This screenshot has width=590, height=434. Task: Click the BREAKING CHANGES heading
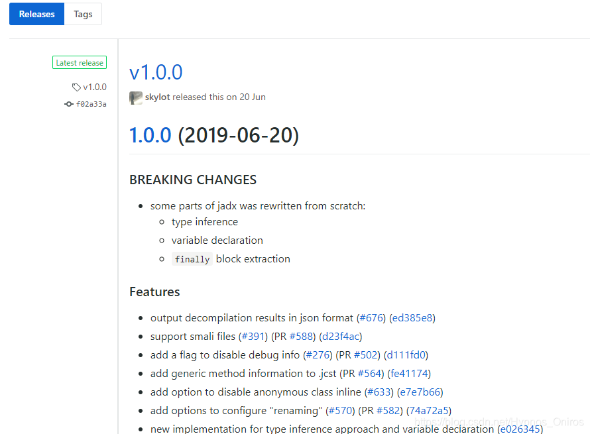[193, 180]
